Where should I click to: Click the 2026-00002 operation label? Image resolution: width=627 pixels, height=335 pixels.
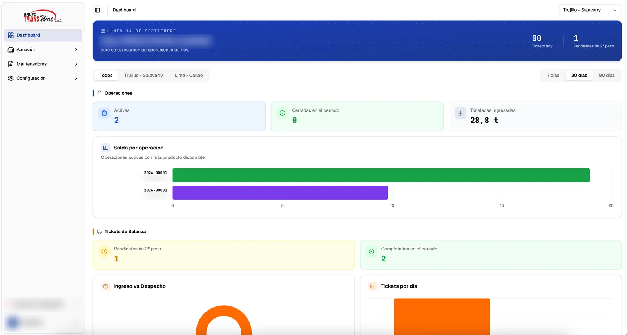155,191
